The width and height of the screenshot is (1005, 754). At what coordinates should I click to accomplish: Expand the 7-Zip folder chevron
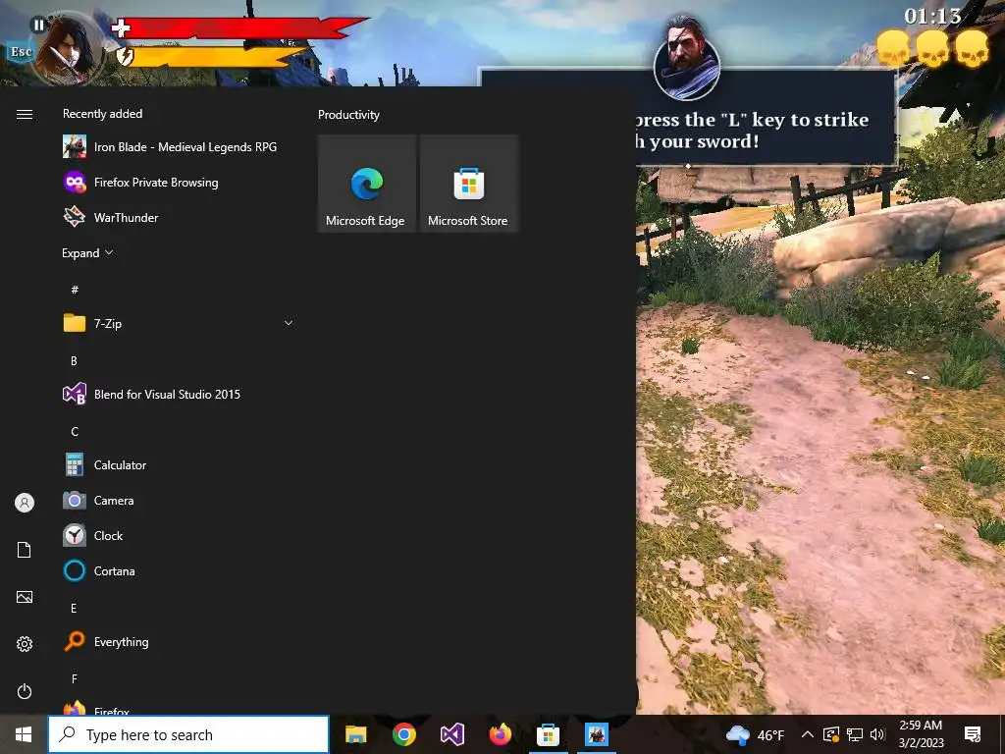[289, 323]
